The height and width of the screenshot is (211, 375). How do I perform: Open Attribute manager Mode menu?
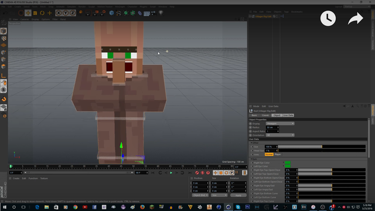tap(256, 106)
